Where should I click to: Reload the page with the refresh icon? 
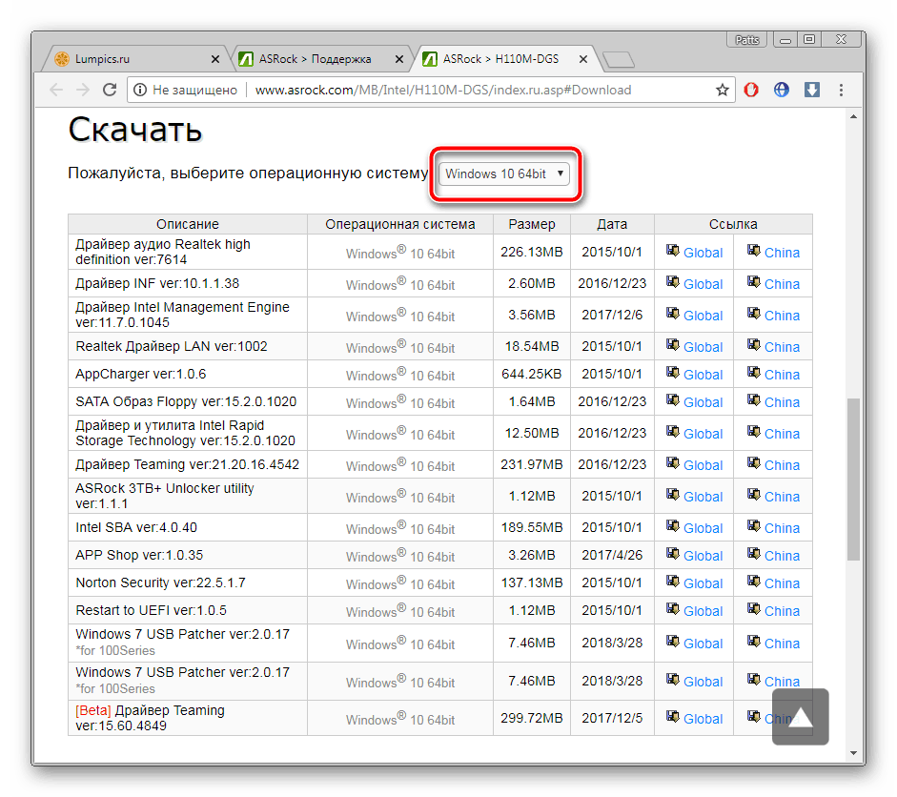click(x=110, y=90)
